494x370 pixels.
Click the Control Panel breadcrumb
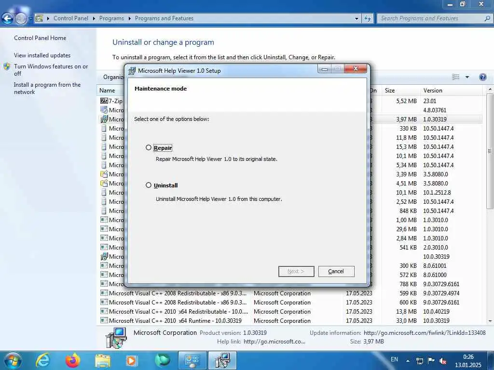[71, 18]
